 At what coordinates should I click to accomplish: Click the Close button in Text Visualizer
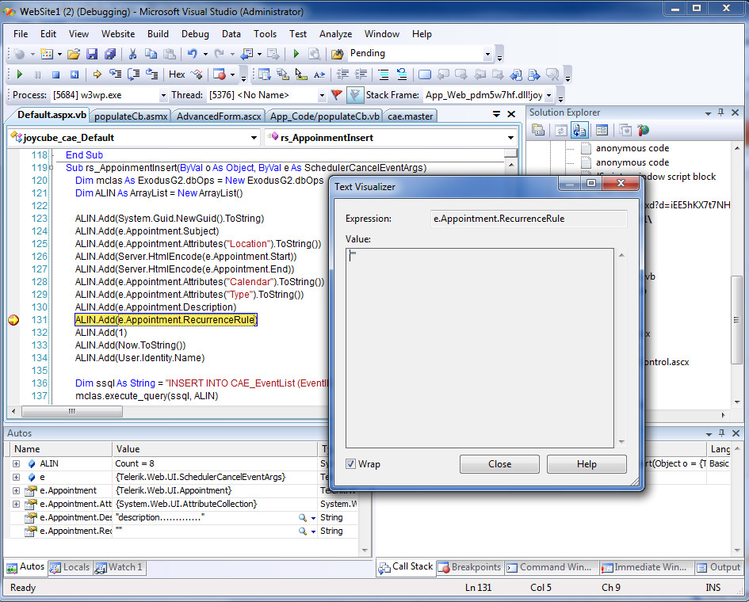(499, 464)
